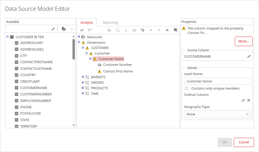Click the tag icon in Analysis toolbar
259x152 pixels.
[x=143, y=30]
